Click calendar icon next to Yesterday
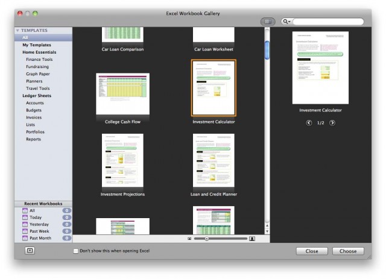Screen dimensions: 386x279 [25, 224]
